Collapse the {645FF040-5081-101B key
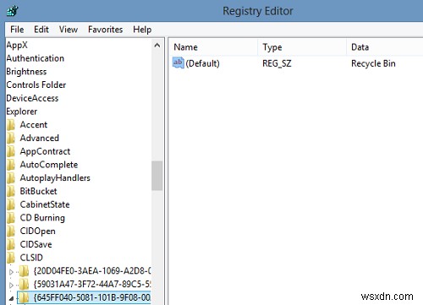Screen dimensions: 423x305 [x=11, y=298]
